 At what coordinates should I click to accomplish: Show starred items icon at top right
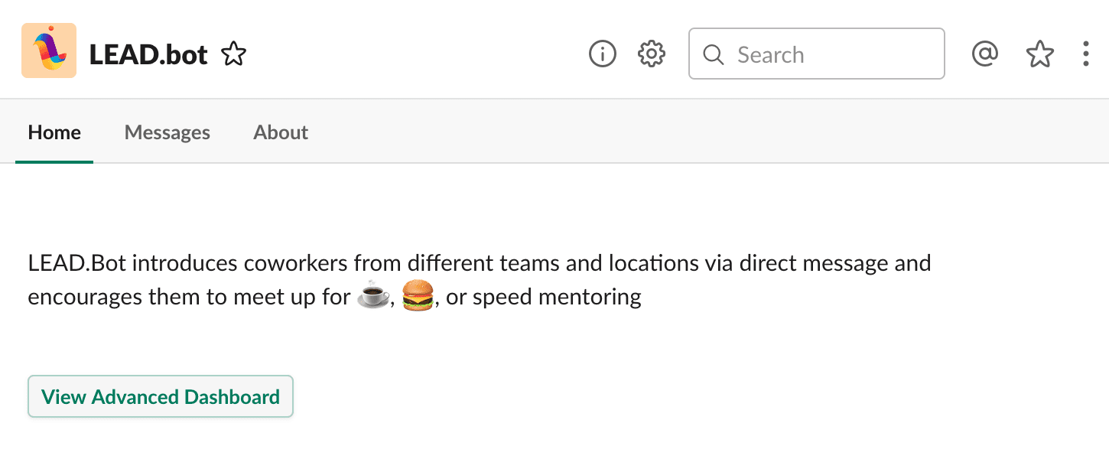(x=1039, y=54)
